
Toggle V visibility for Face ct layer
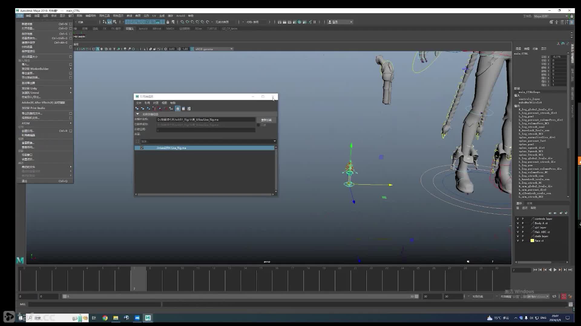[x=517, y=241]
